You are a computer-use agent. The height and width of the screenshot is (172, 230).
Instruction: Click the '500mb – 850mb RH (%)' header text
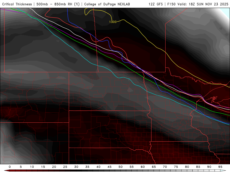tap(58, 4)
